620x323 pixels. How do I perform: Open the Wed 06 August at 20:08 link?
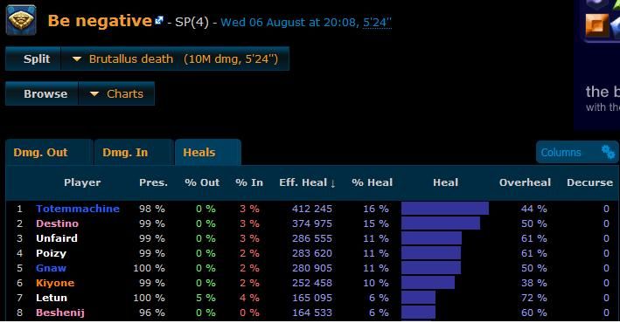pos(289,22)
